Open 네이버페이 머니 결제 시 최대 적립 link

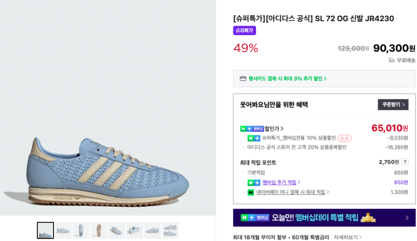pos(292,193)
